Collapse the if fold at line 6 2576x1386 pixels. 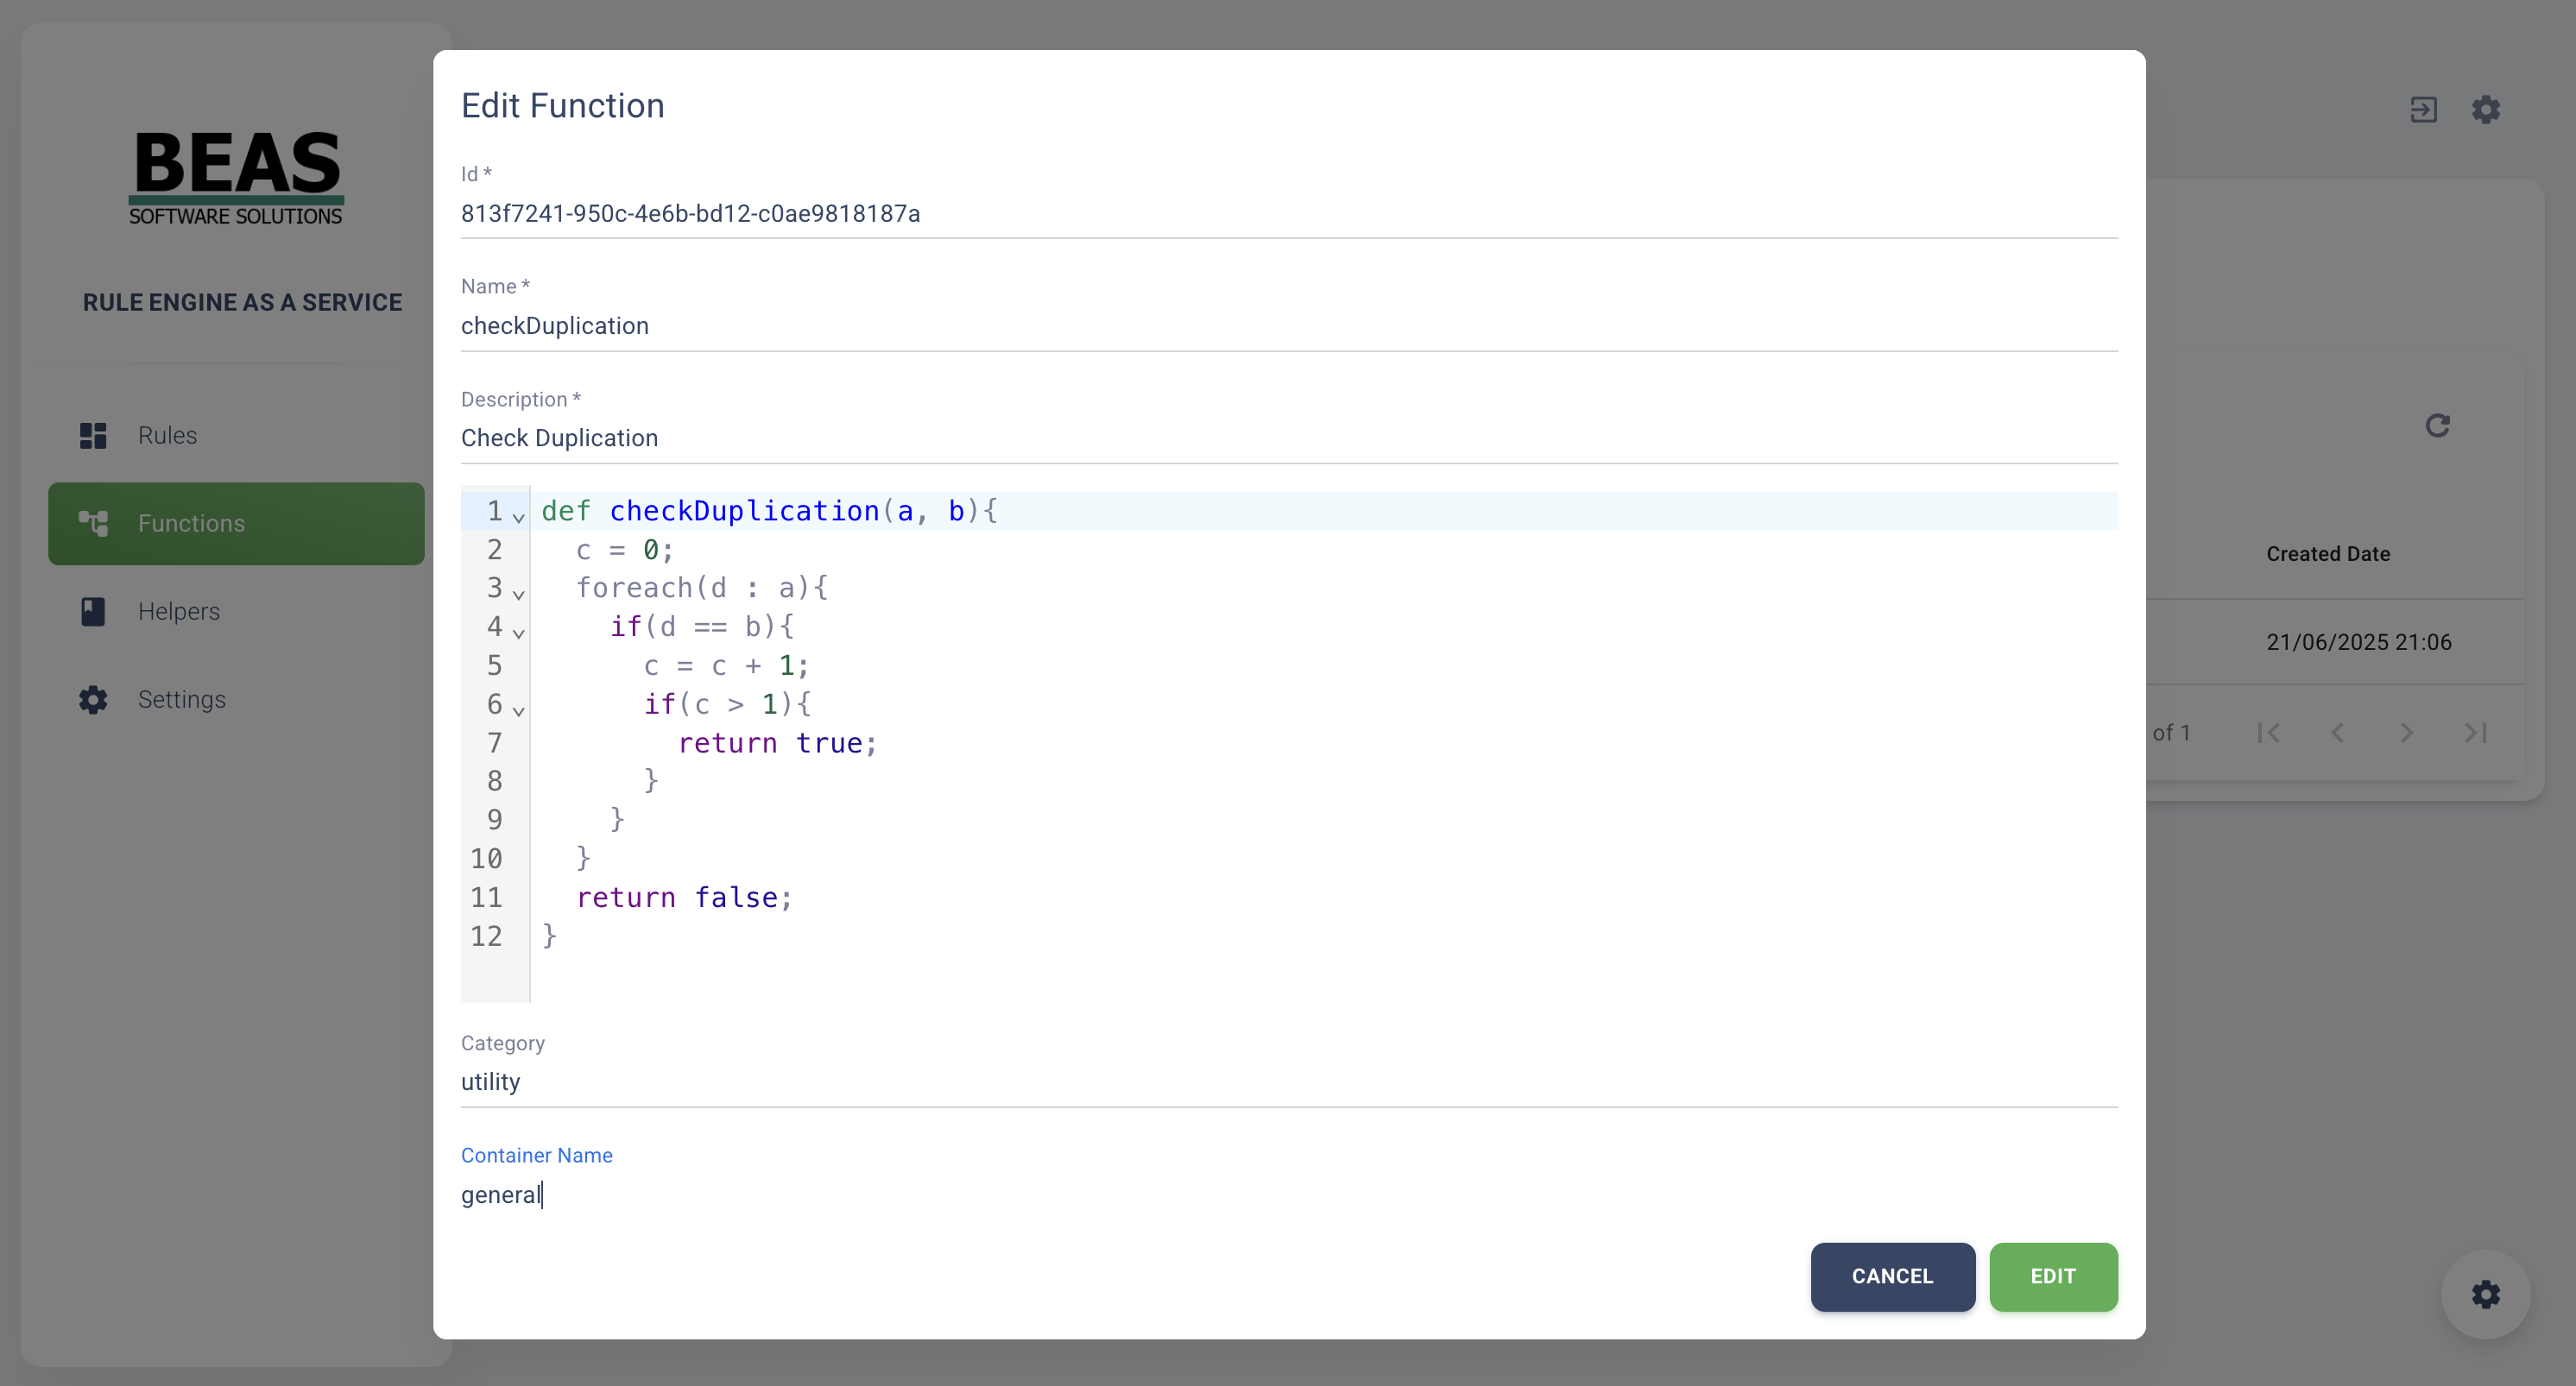(x=518, y=711)
